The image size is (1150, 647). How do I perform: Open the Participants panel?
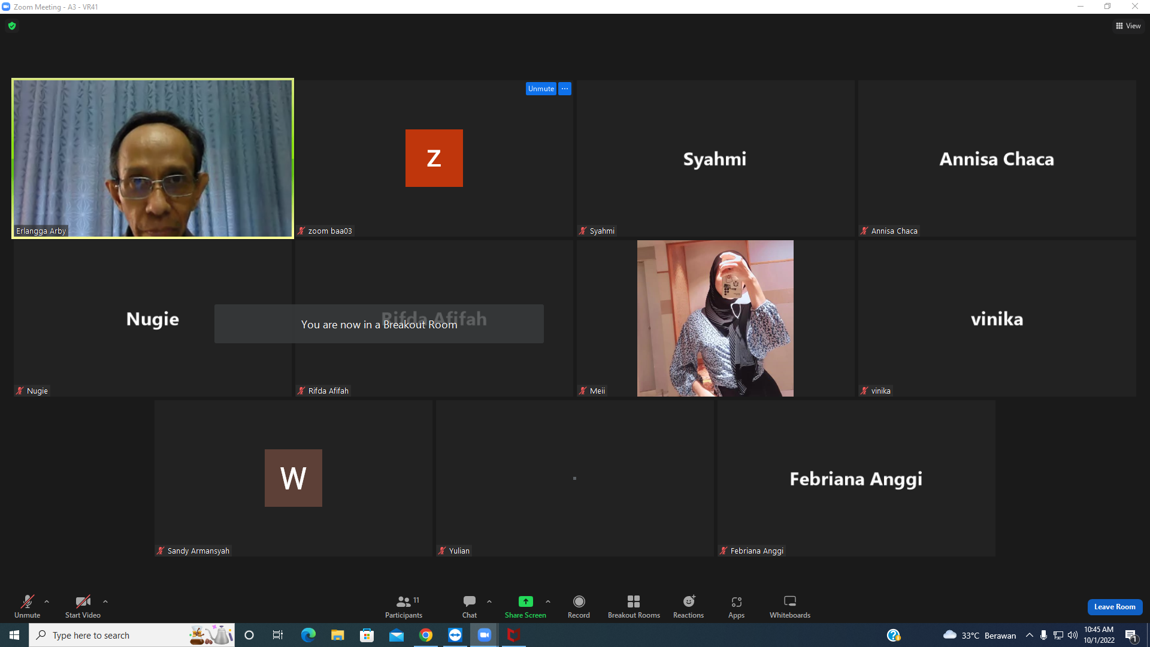(x=404, y=606)
